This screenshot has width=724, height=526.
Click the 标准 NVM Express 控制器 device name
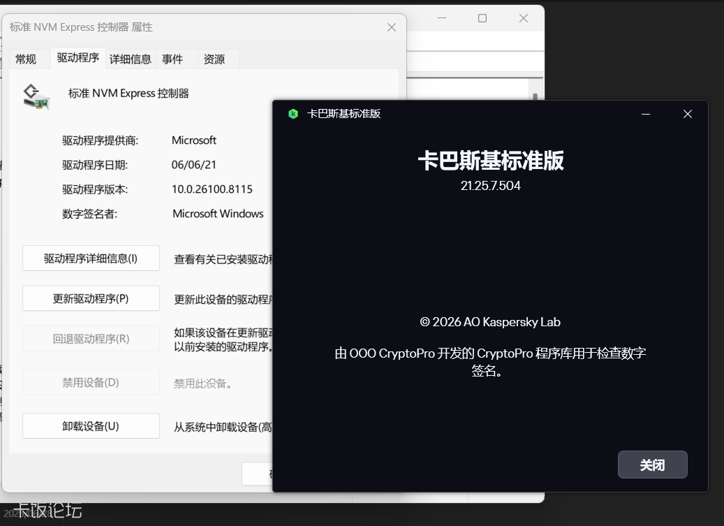pos(128,94)
